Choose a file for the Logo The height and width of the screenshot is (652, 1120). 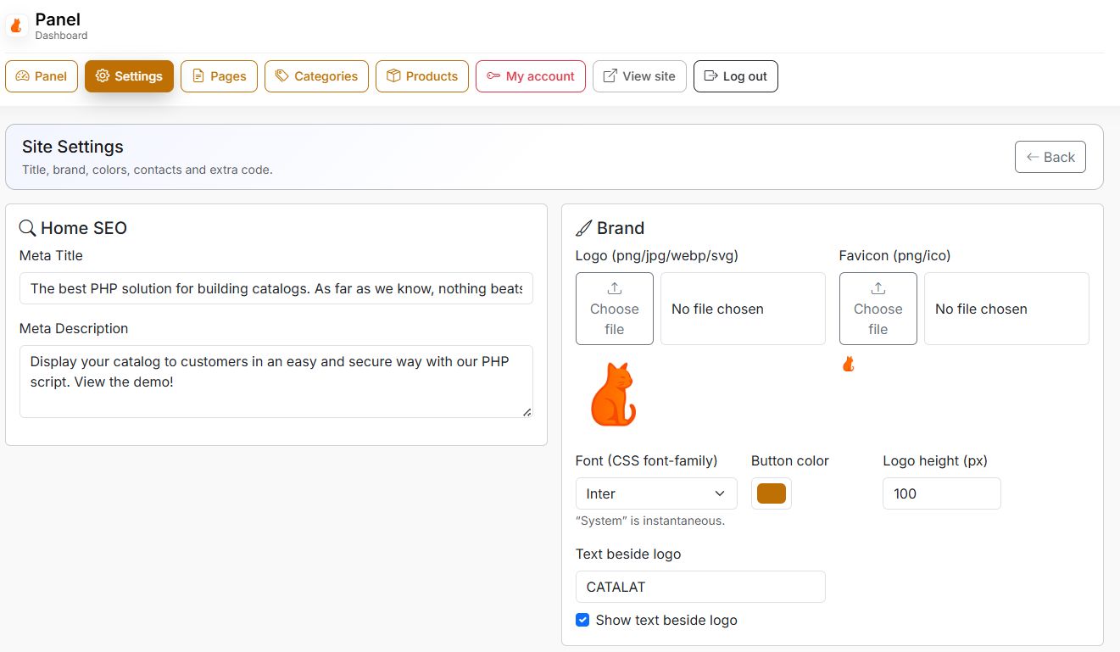[x=614, y=309]
